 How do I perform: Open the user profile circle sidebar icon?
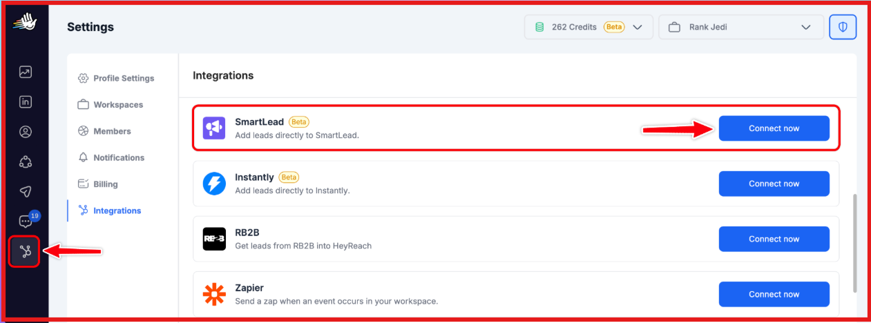(x=26, y=132)
